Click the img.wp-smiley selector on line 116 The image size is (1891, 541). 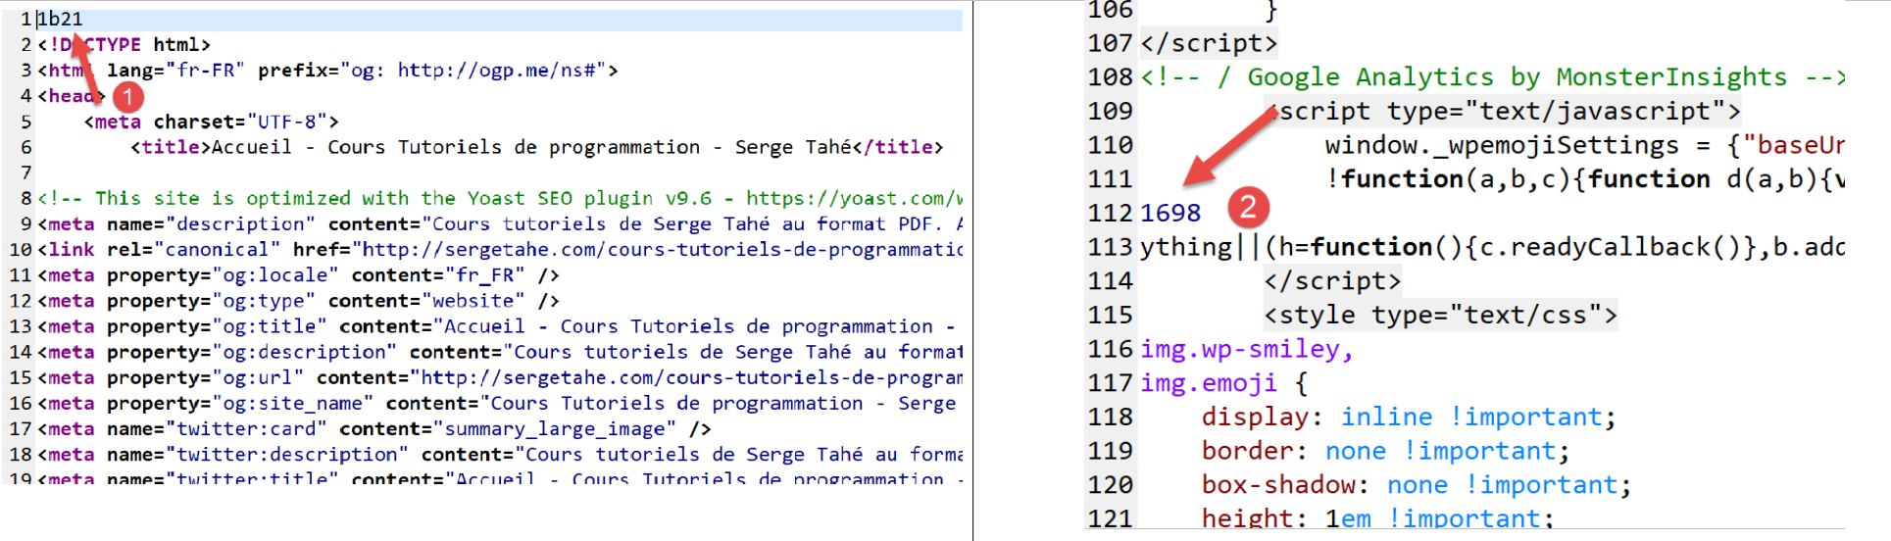pyautogui.click(x=1245, y=349)
